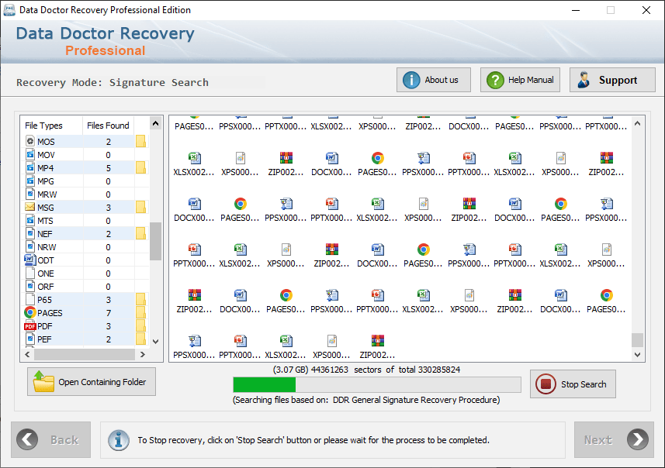
Task: Click left arrow of file types horizontal scrollbar
Action: tap(28, 354)
